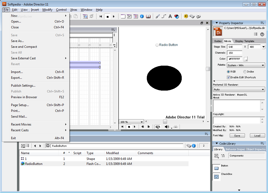Click Stop in the main toolbar
268x193 pixels.
tap(108, 17)
